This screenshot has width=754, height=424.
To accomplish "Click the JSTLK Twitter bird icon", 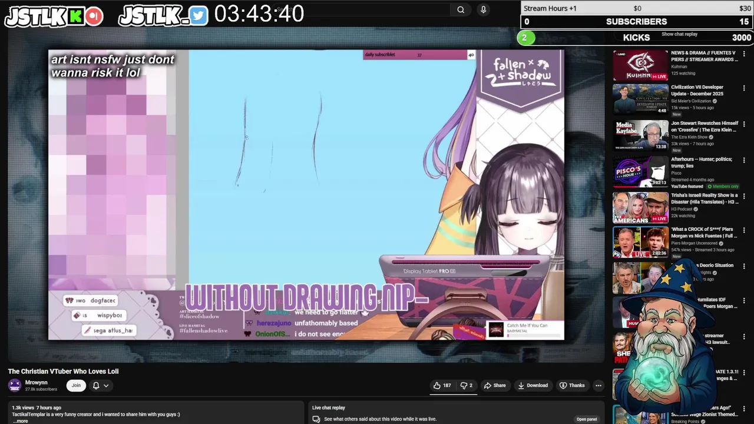I will (199, 16).
